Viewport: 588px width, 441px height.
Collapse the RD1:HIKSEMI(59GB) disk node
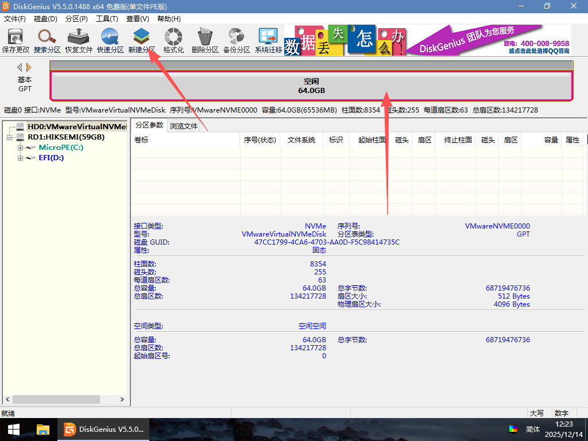click(x=10, y=137)
